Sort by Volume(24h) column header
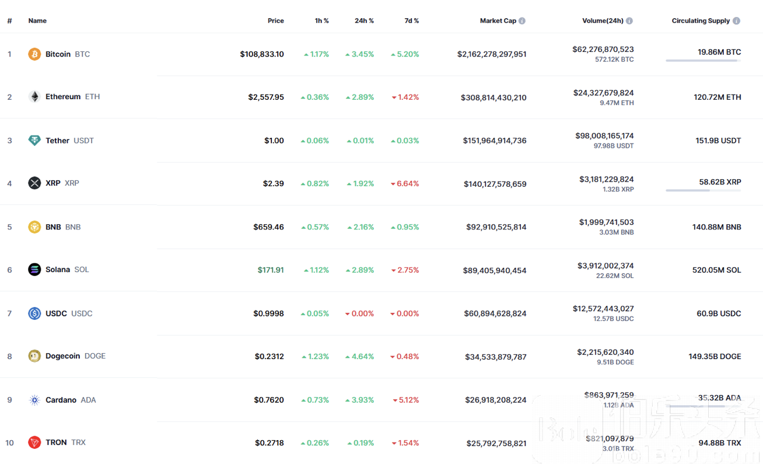763x467 pixels. point(603,21)
